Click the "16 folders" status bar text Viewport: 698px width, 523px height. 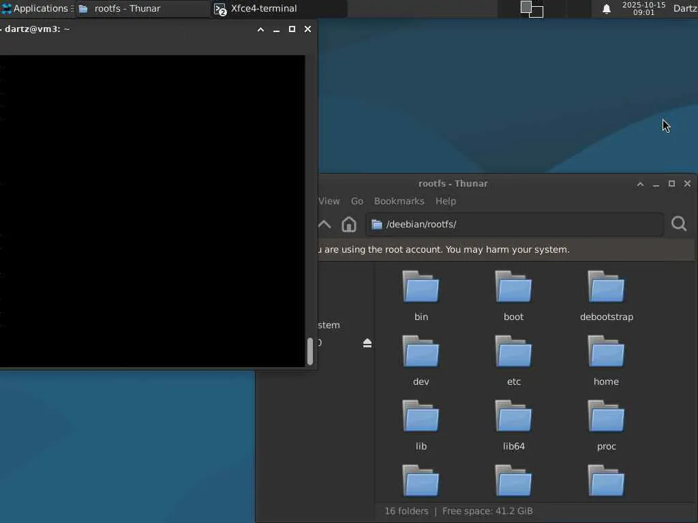[406, 511]
